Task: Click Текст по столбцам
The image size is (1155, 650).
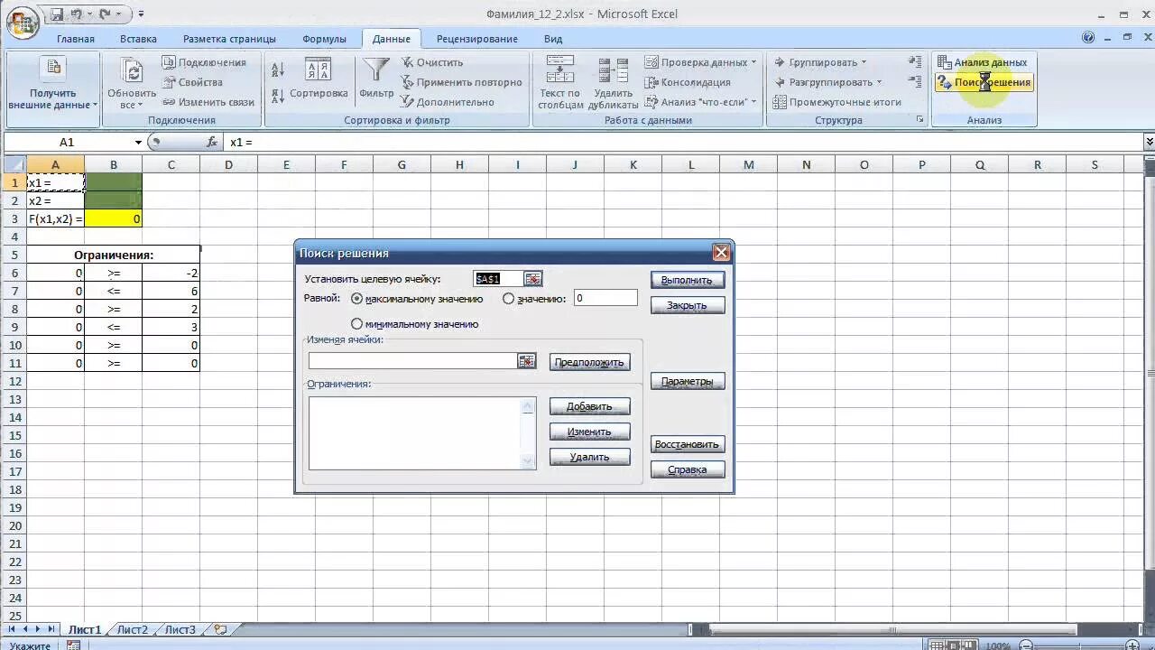Action: [x=559, y=83]
